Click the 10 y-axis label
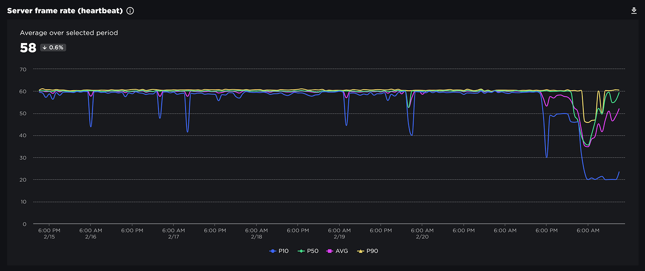 point(23,202)
